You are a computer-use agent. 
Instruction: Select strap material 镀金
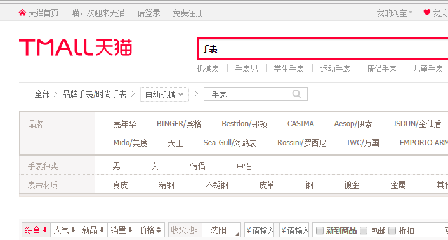(352, 185)
